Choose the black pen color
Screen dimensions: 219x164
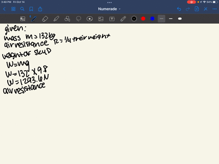pyautogui.click(x=134, y=19)
